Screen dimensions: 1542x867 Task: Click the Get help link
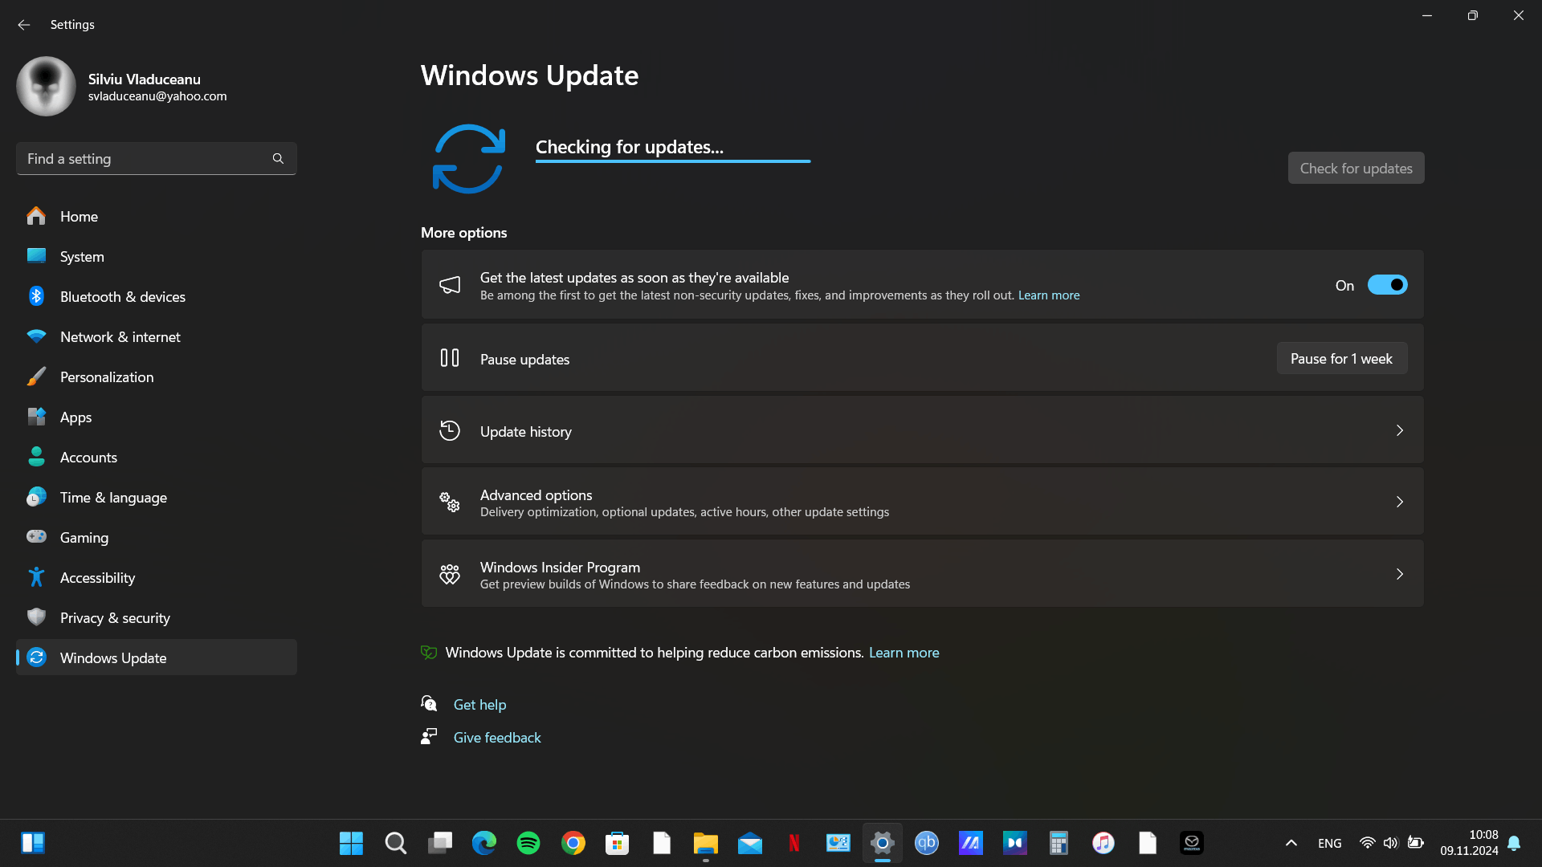[479, 704]
